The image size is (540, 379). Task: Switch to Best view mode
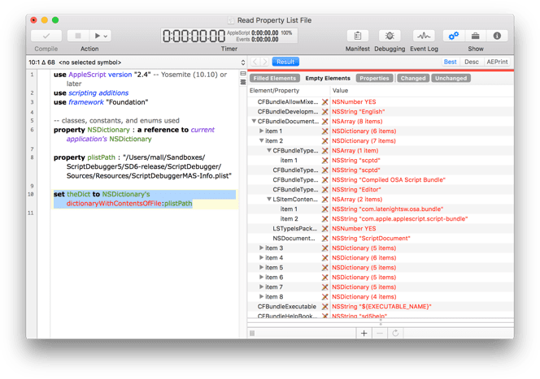[x=450, y=62]
